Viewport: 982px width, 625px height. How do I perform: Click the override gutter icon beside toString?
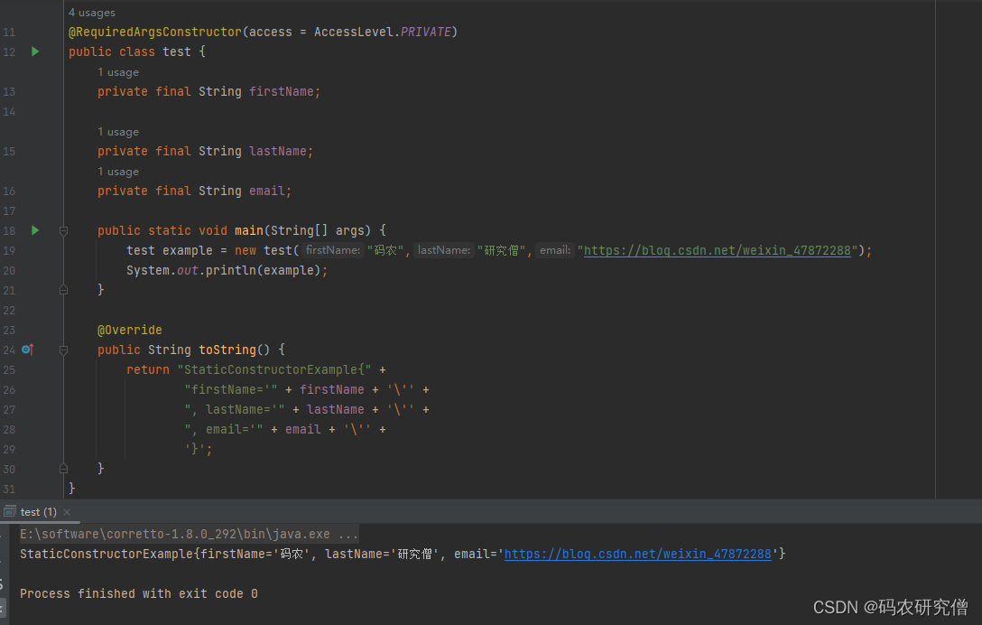tap(27, 350)
